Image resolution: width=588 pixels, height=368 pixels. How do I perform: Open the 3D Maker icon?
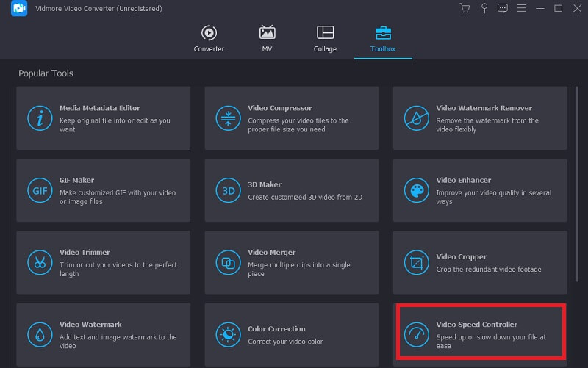coord(228,190)
